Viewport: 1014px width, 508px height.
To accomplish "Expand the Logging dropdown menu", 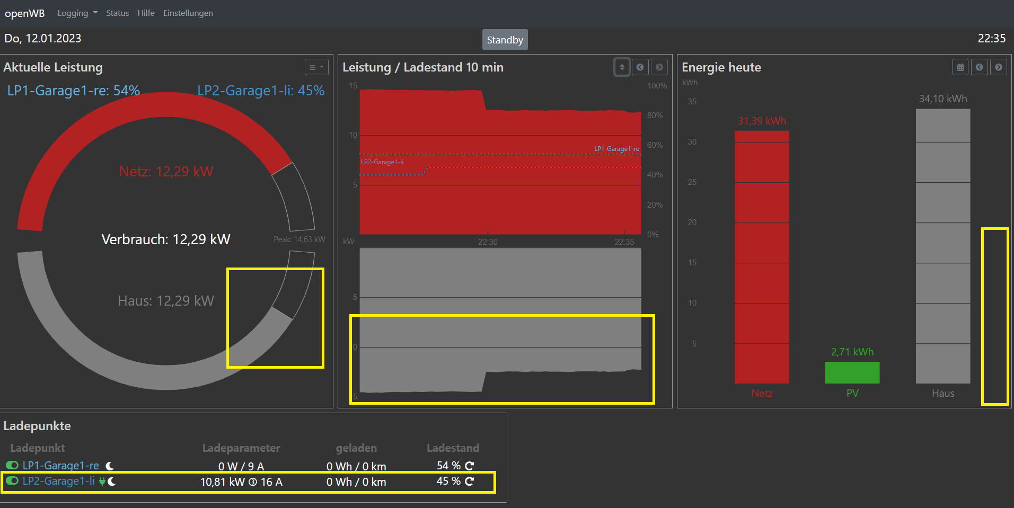I will point(77,13).
